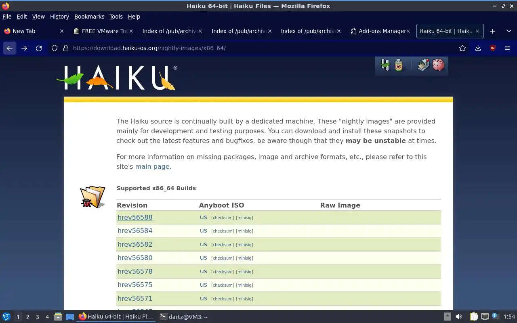This screenshot has height=323, width=517.
Task: Click the [checksum] link for hrev56571
Action: pos(223,299)
